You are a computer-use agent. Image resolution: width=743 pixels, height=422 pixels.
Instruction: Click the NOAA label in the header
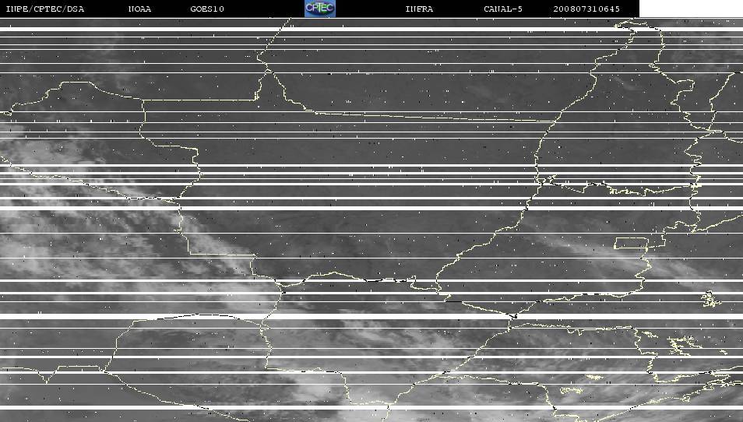(x=139, y=9)
